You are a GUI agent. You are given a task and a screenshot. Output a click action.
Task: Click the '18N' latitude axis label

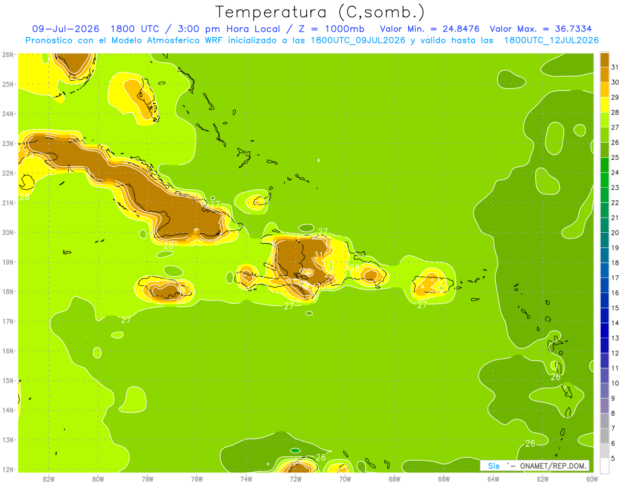point(8,291)
